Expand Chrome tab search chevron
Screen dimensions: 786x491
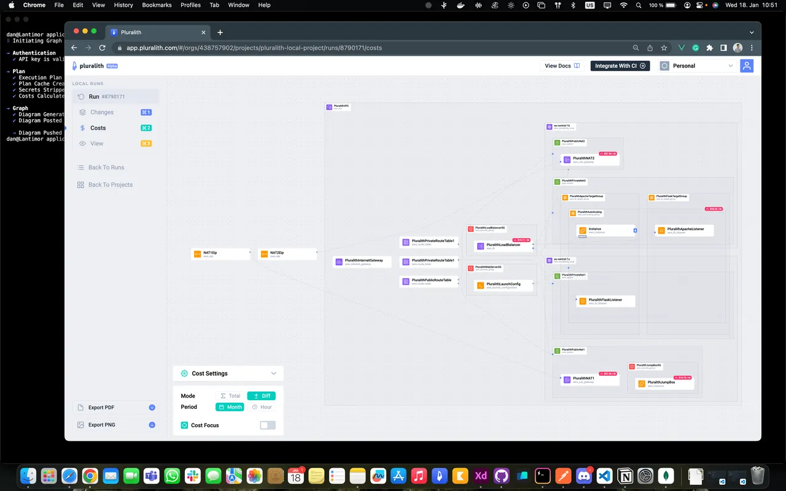pyautogui.click(x=752, y=32)
